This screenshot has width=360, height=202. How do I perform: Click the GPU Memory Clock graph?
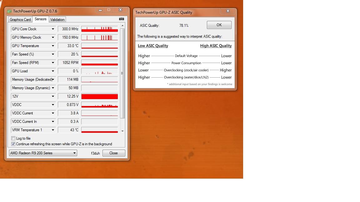click(100, 37)
